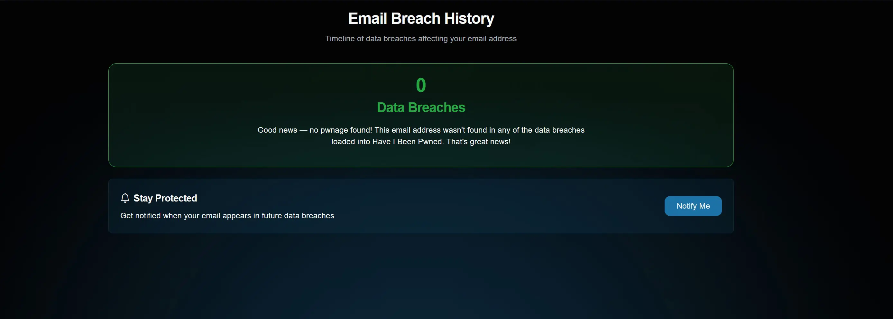The height and width of the screenshot is (319, 893).
Task: Click the Email Breach History title
Action: [x=421, y=18]
